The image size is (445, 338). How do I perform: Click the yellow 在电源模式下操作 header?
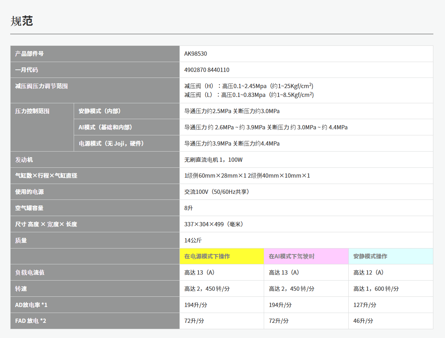point(222,256)
